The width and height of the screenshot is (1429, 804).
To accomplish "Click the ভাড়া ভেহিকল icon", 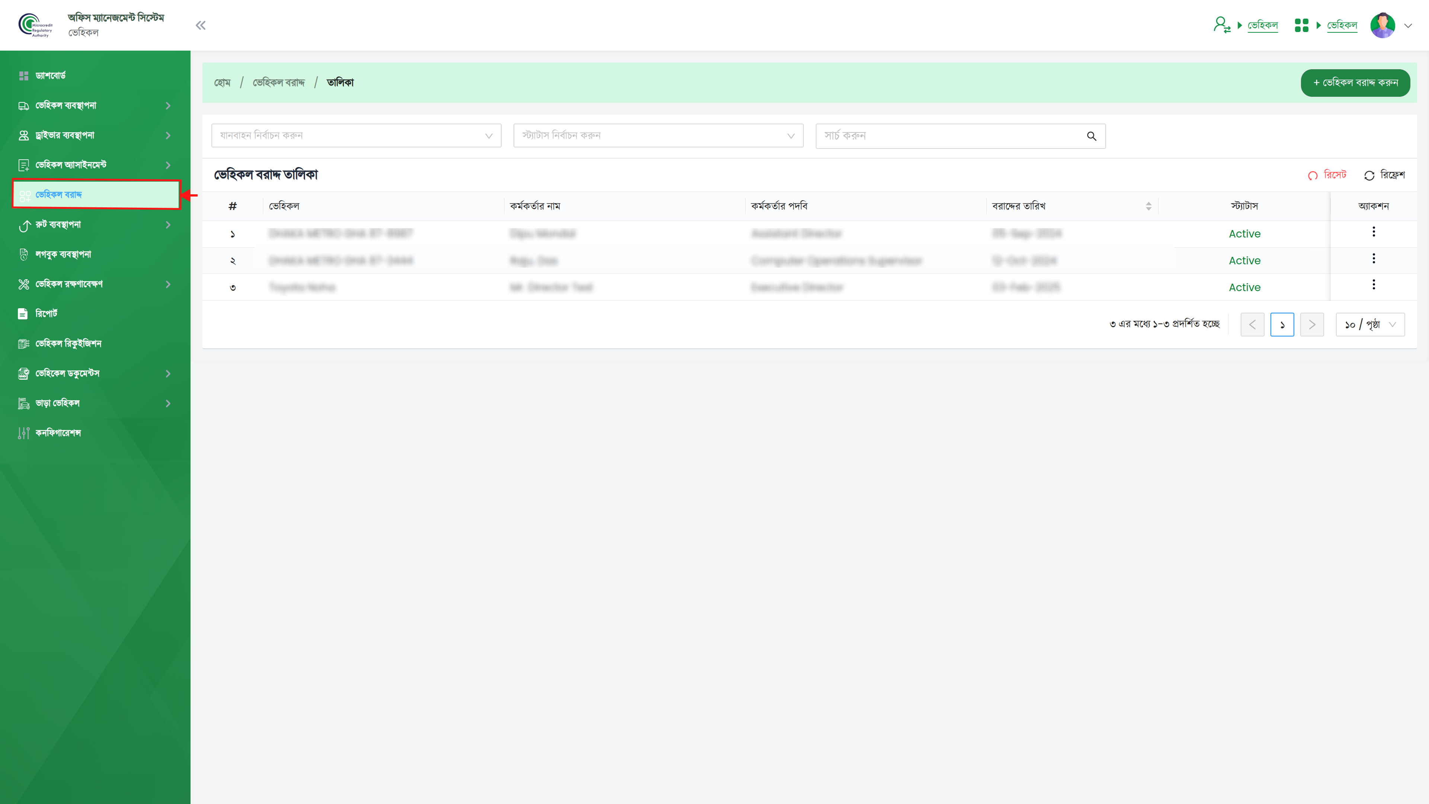I will (23, 403).
